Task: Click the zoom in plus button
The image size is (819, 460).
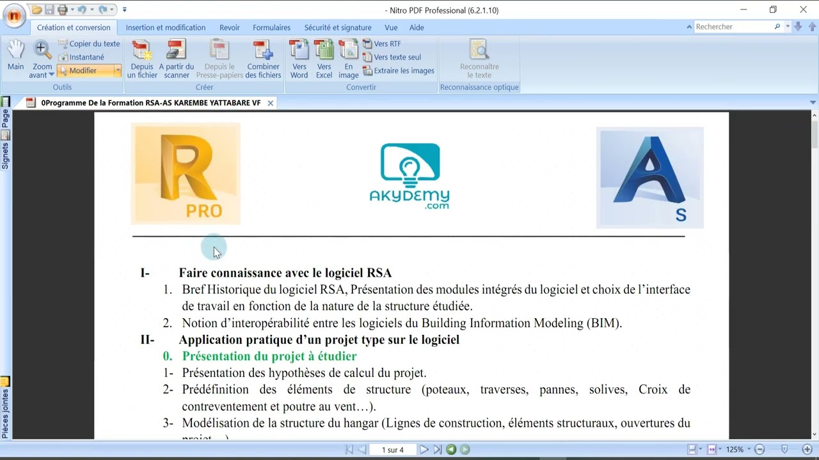Action: tap(807, 450)
